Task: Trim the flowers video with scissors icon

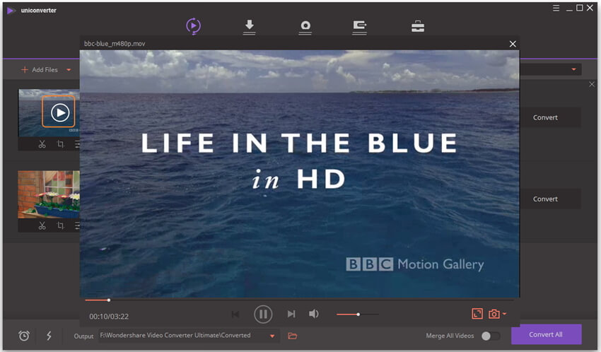Action: (x=42, y=225)
